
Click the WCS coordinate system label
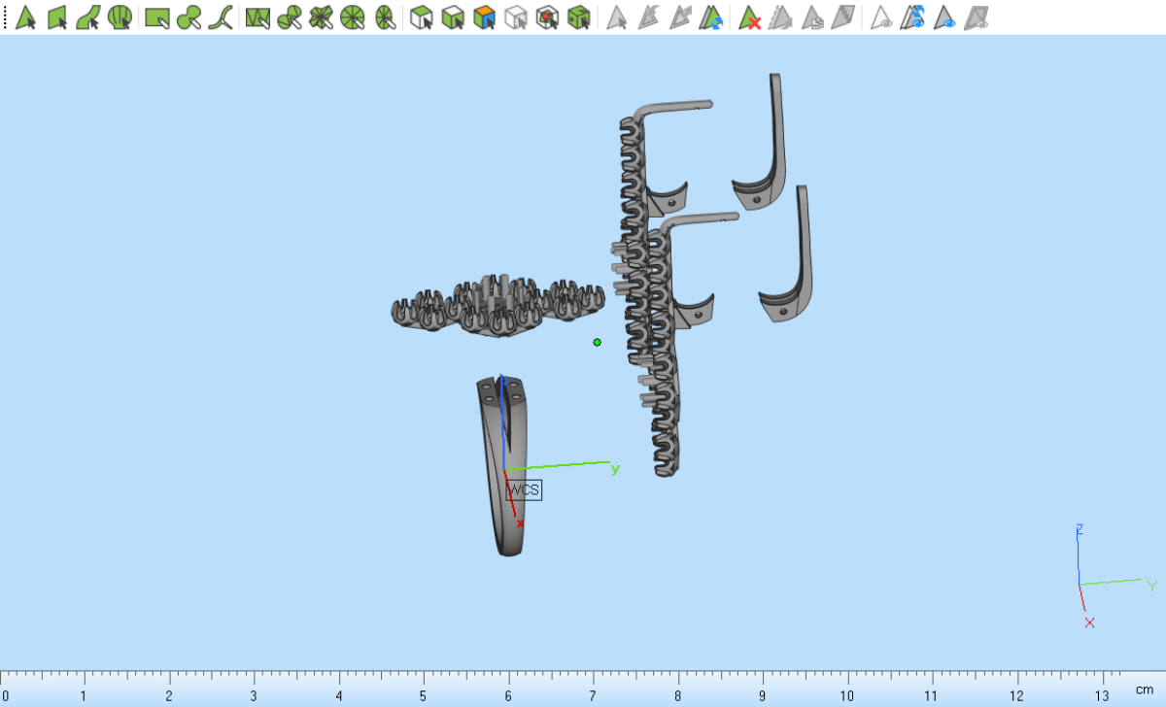point(524,489)
